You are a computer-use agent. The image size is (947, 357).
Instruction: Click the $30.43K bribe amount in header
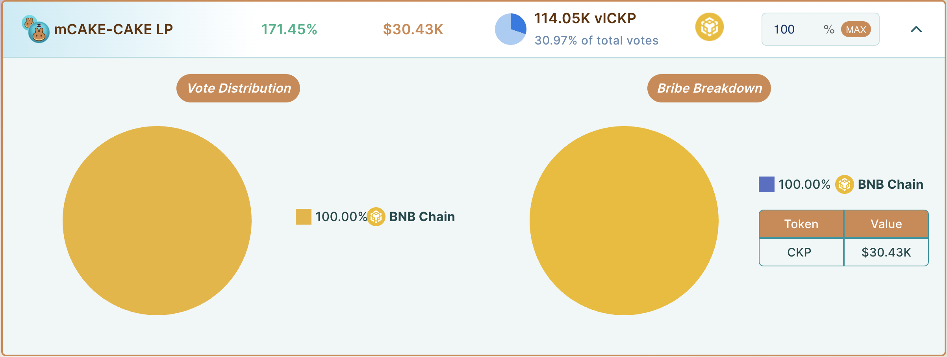click(x=413, y=30)
